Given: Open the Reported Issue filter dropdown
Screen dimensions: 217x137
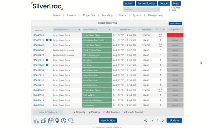Looking at the screenshot, I should pos(97,30).
